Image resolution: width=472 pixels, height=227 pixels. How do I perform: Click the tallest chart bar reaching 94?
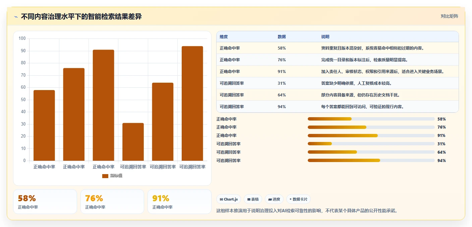click(x=192, y=103)
